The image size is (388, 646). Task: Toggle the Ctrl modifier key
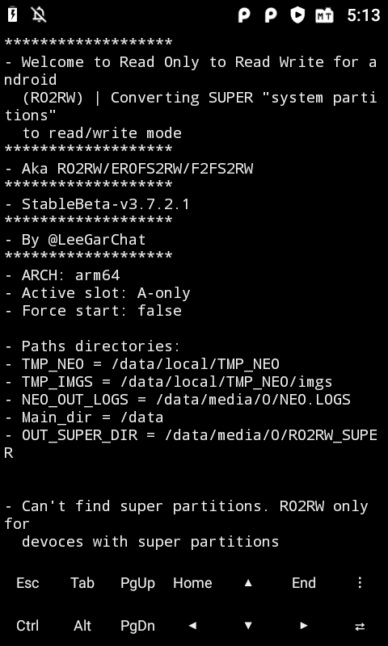[27, 626]
